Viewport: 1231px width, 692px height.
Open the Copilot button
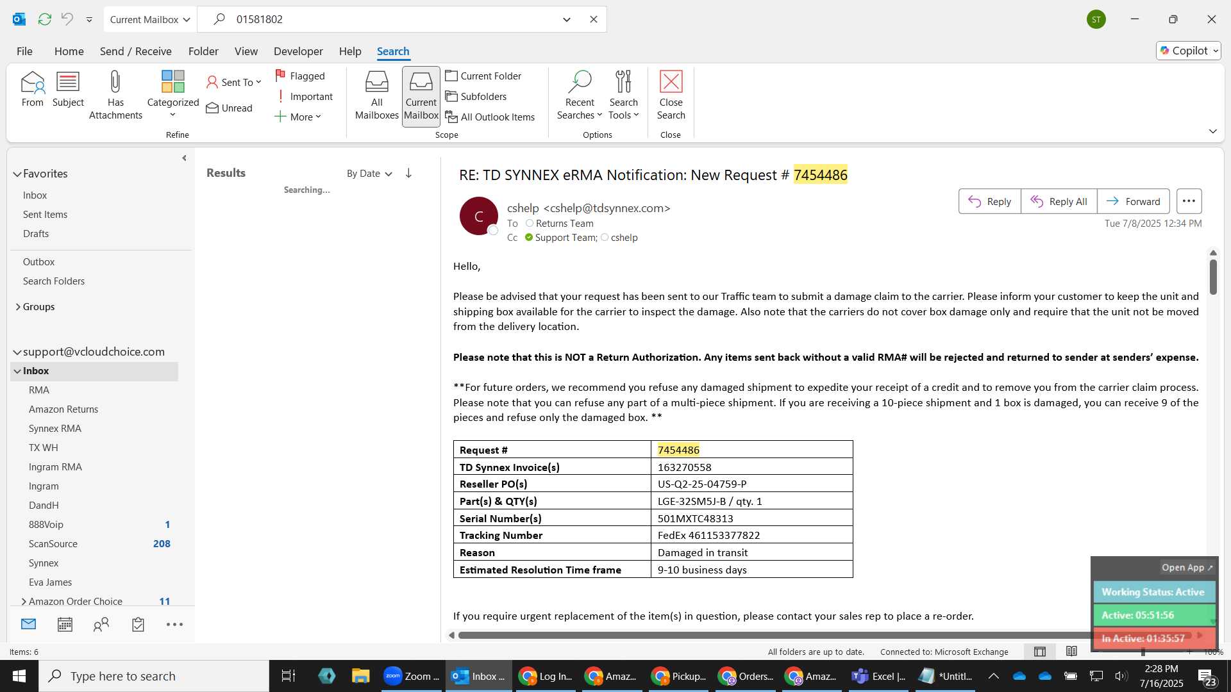coord(1188,51)
